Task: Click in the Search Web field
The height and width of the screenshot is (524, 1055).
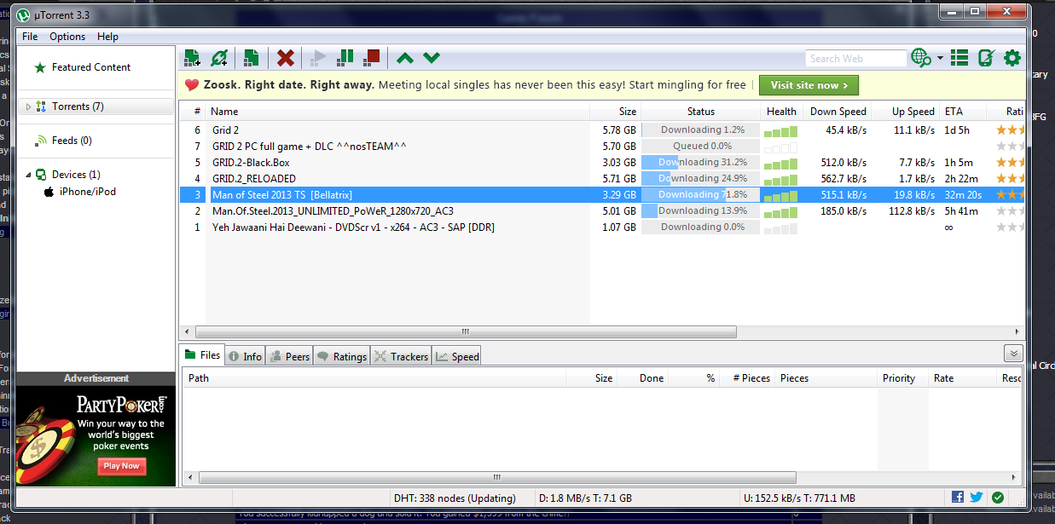Action: (855, 58)
